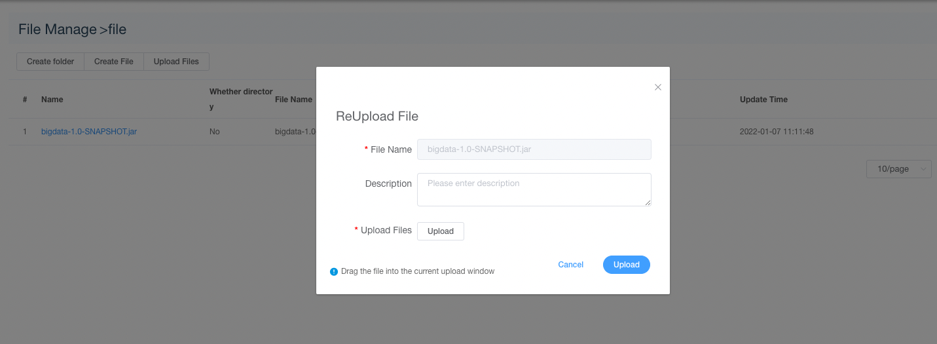937x344 pixels.
Task: Confirm with the blue Upload button
Action: [626, 265]
